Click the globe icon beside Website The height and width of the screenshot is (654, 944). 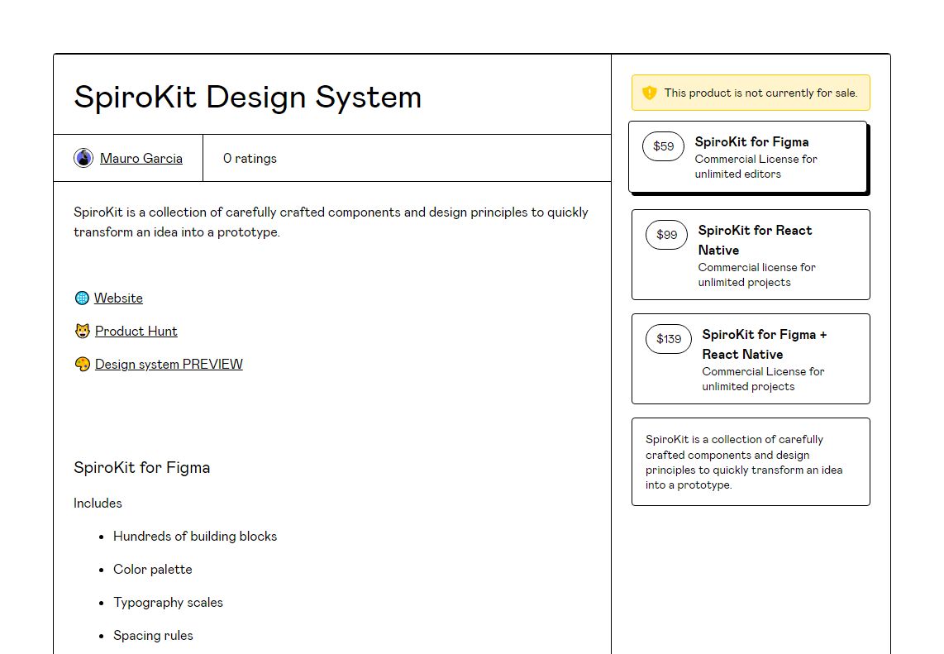click(x=82, y=298)
